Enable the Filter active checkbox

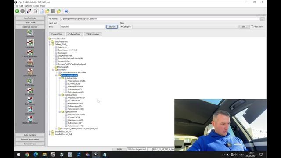(252, 27)
